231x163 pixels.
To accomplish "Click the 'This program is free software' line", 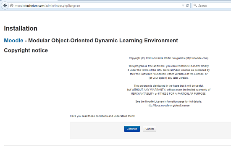I will 168,66.
